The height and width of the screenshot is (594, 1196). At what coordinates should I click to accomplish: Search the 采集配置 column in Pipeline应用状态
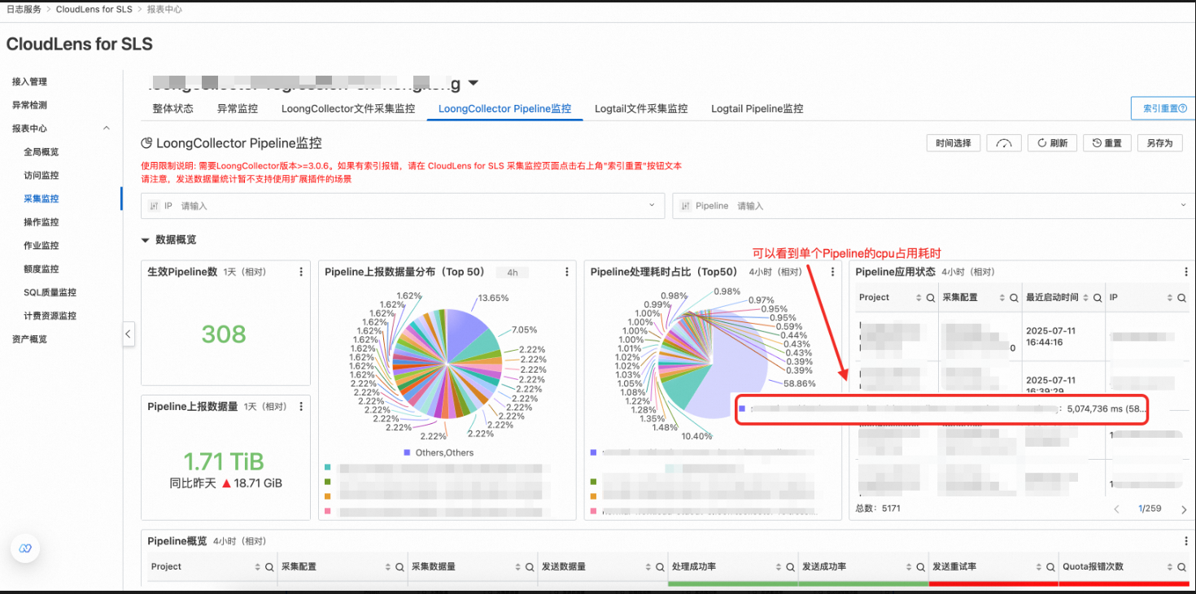1014,298
